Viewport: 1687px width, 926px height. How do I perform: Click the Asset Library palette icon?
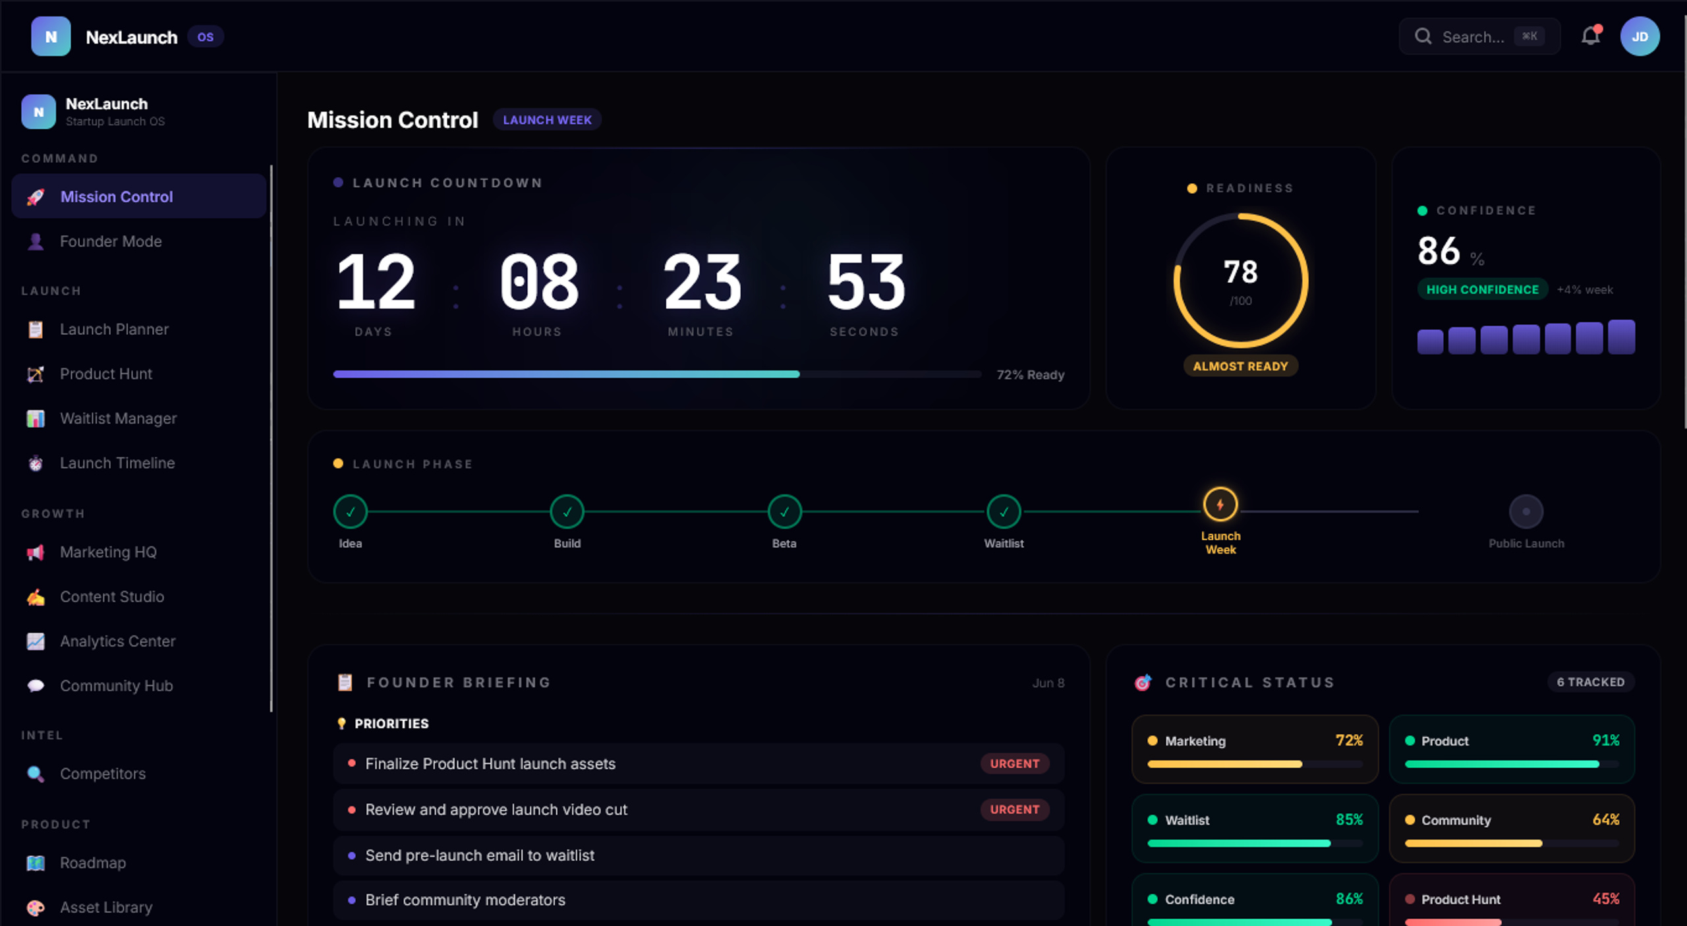(36, 908)
